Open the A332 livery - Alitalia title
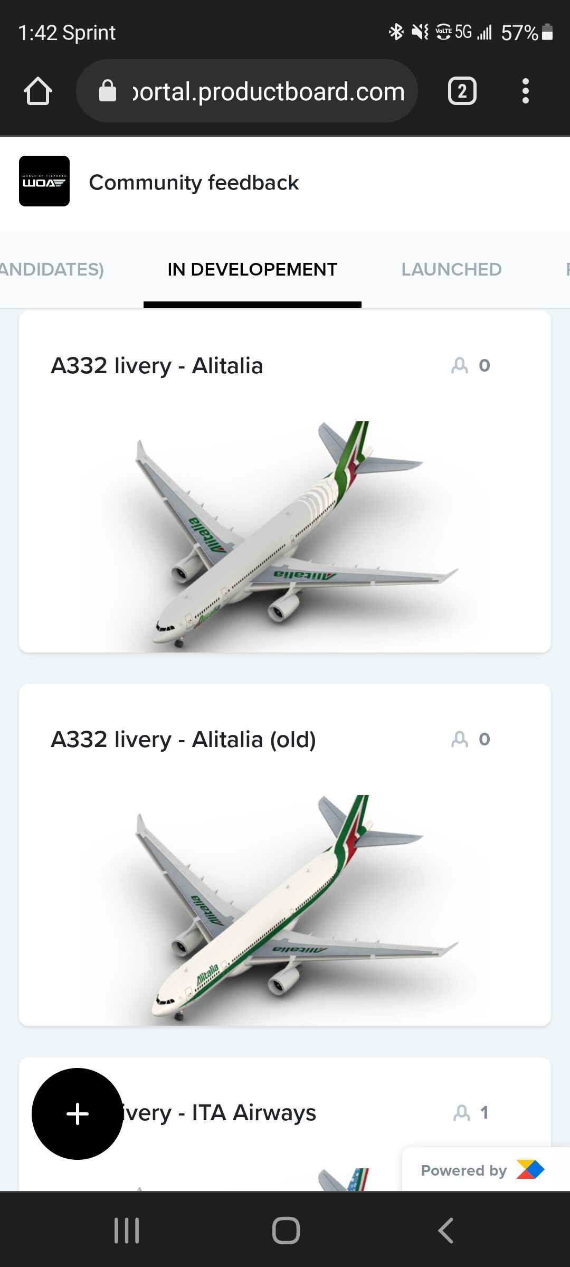This screenshot has height=1267, width=570. point(157,365)
